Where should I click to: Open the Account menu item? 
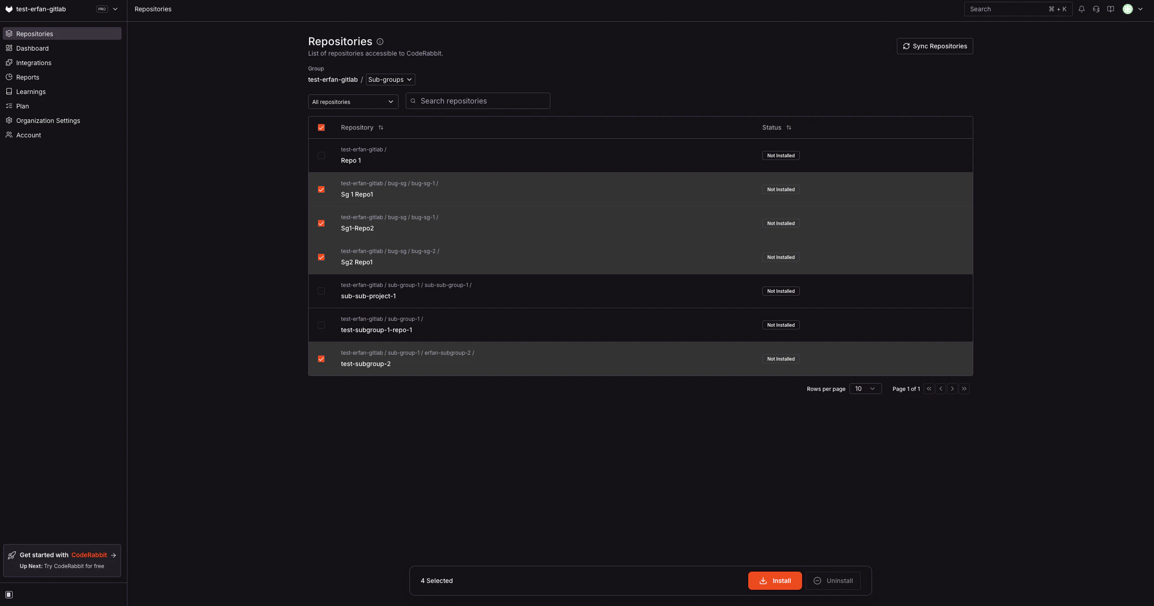[62, 135]
